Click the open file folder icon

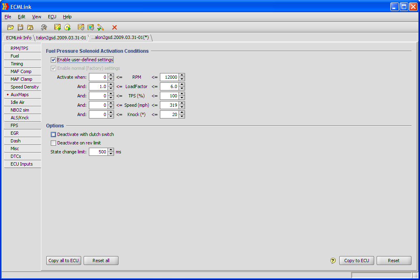tap(11, 27)
